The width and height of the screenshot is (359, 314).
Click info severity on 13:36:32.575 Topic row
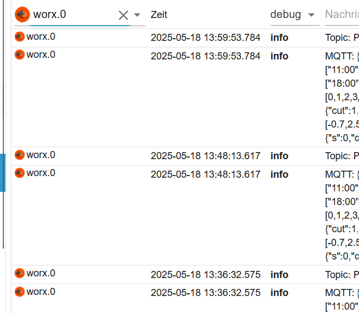[279, 275]
